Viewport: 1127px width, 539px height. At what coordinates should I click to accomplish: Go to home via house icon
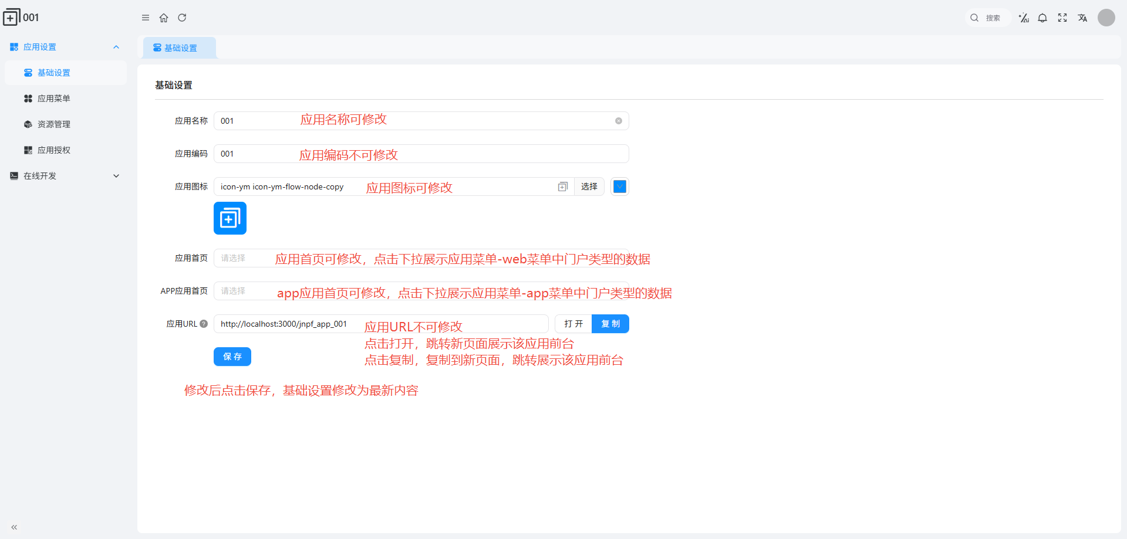point(164,18)
